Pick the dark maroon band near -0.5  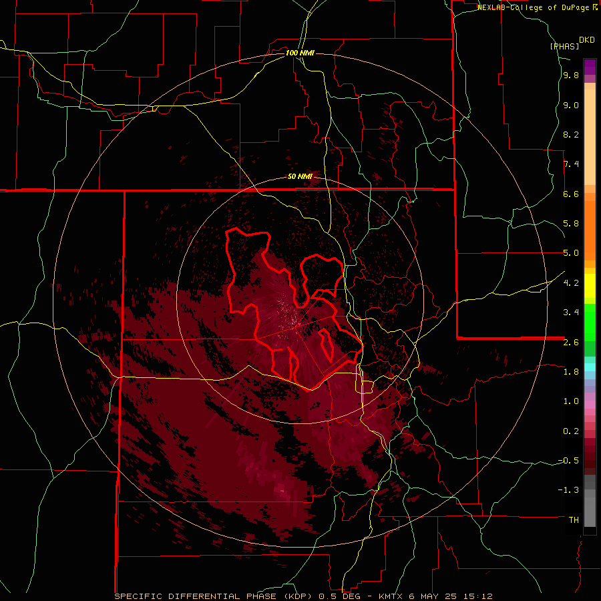click(x=590, y=460)
